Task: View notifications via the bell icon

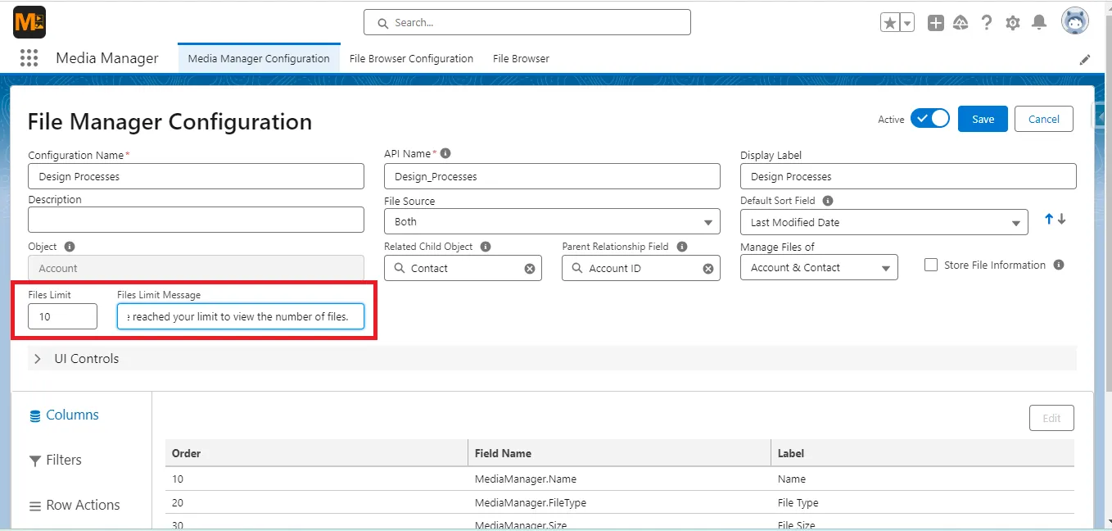Action: pos(1040,22)
